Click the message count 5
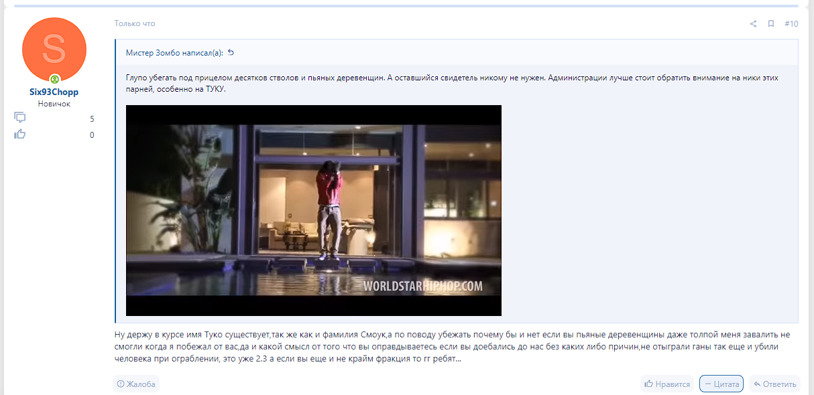The width and height of the screenshot is (814, 395). (x=92, y=119)
